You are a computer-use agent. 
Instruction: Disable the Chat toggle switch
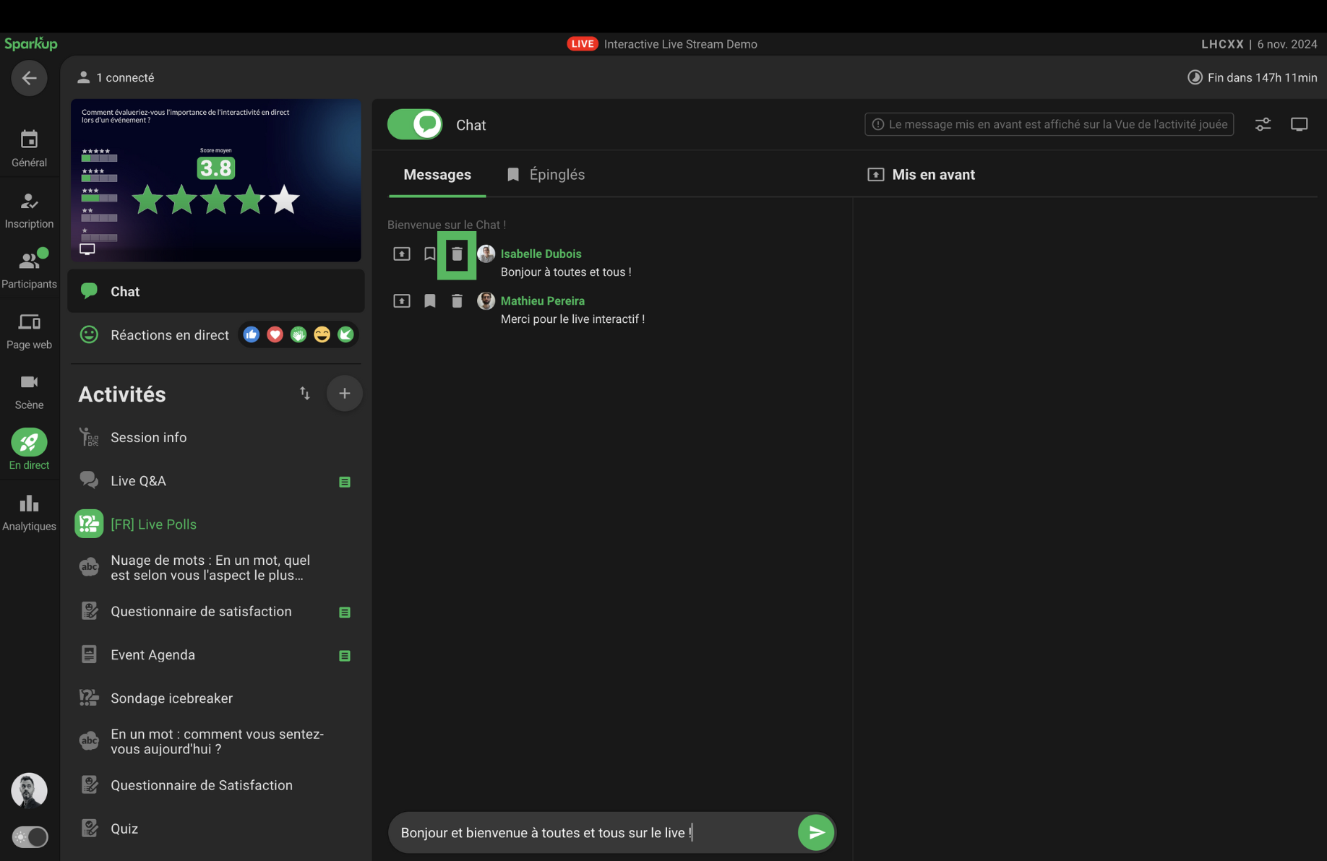click(x=415, y=125)
